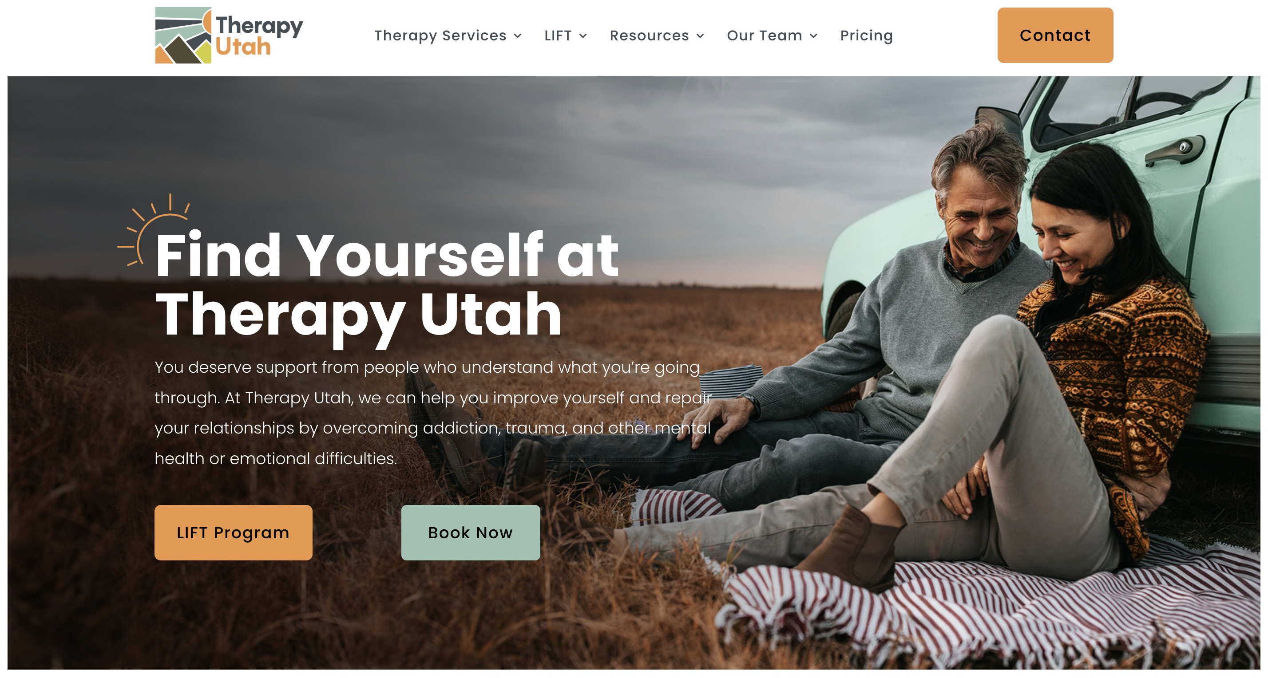Open the Therapy Services menu item
1268x678 pixels.
(x=440, y=36)
